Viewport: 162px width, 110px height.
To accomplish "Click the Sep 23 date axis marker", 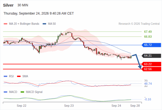I will [69, 106].
